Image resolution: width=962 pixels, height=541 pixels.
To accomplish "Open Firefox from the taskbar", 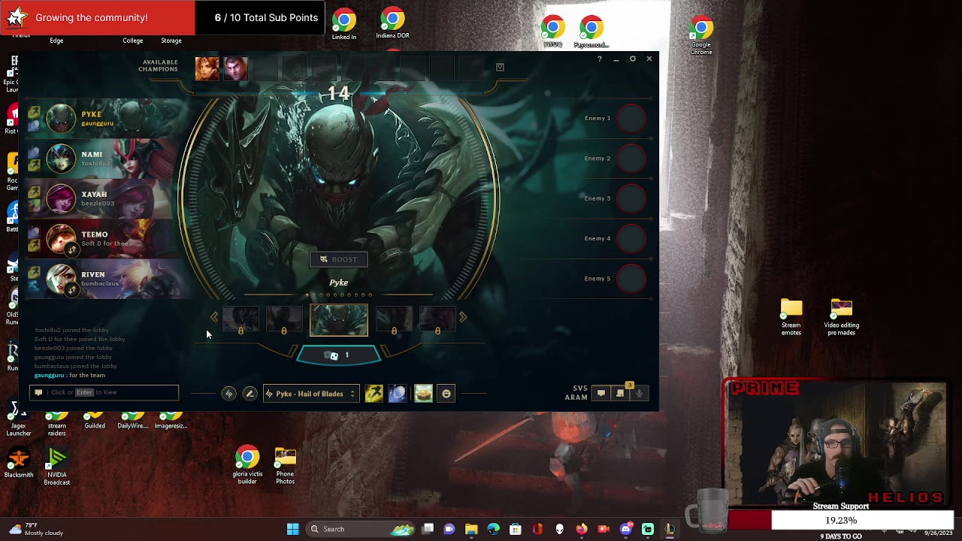I will [x=581, y=529].
